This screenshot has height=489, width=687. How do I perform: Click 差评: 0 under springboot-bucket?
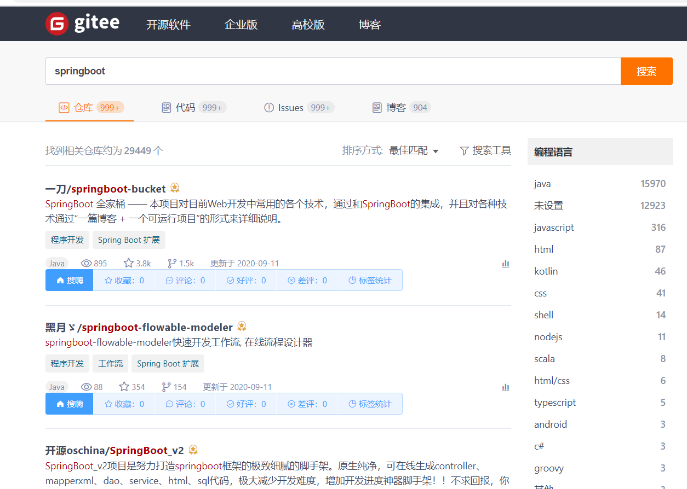[x=307, y=281]
